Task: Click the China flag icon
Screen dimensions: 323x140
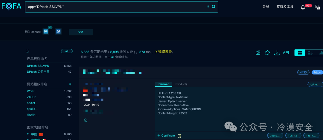Action: [x=41, y=134]
